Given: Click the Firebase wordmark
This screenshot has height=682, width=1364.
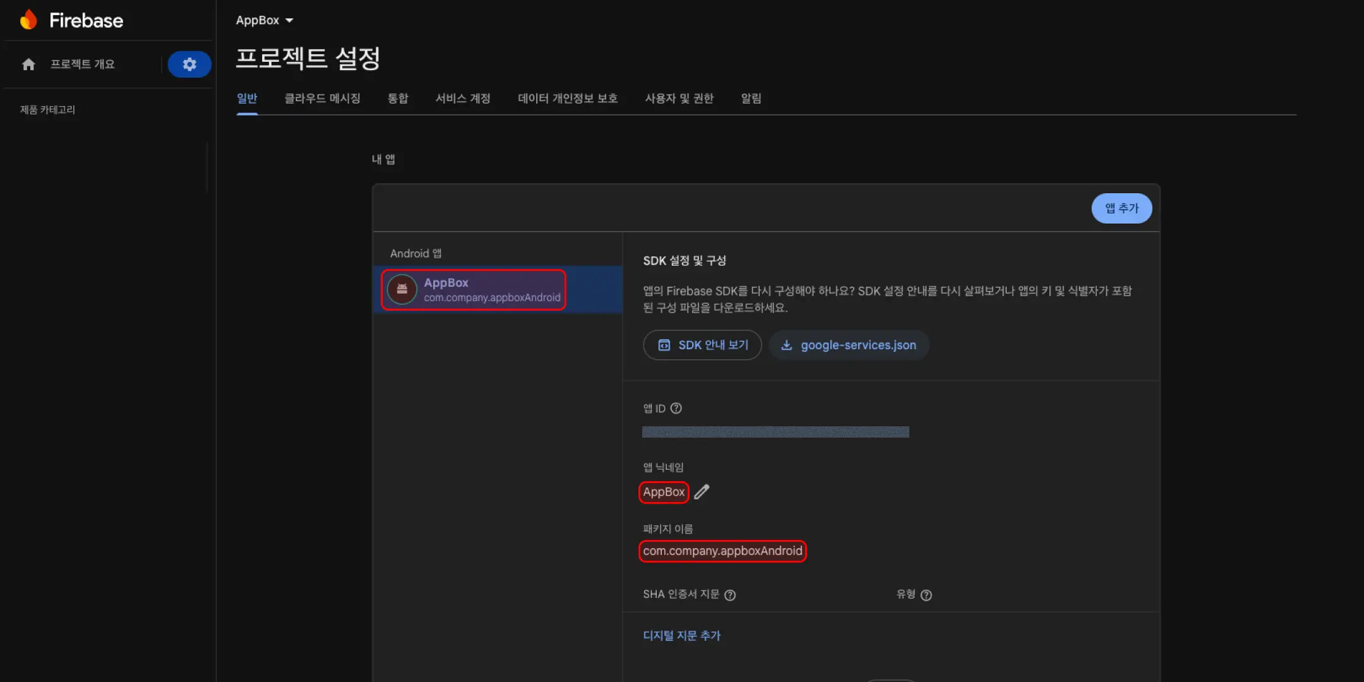Looking at the screenshot, I should (87, 20).
